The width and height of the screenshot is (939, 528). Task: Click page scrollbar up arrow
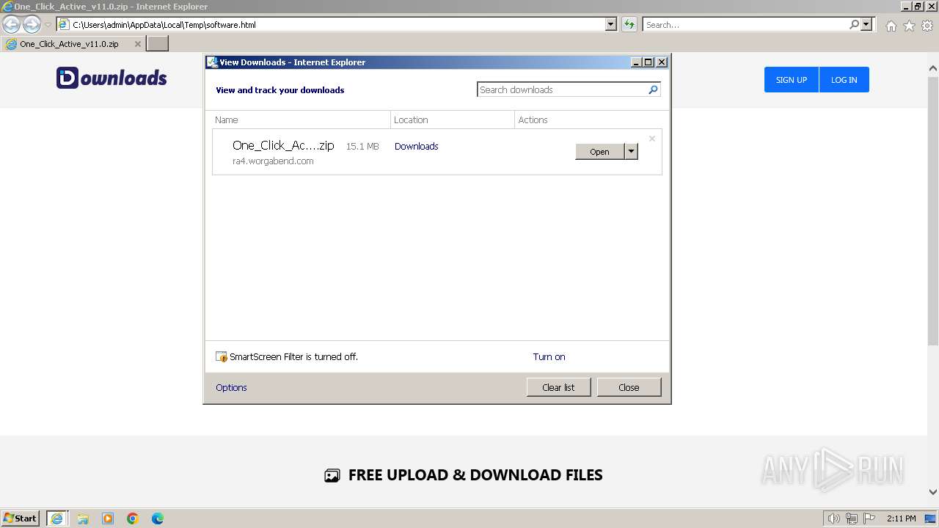pos(933,68)
